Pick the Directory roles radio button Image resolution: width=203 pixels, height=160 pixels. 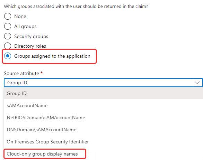pyautogui.click(x=8, y=46)
